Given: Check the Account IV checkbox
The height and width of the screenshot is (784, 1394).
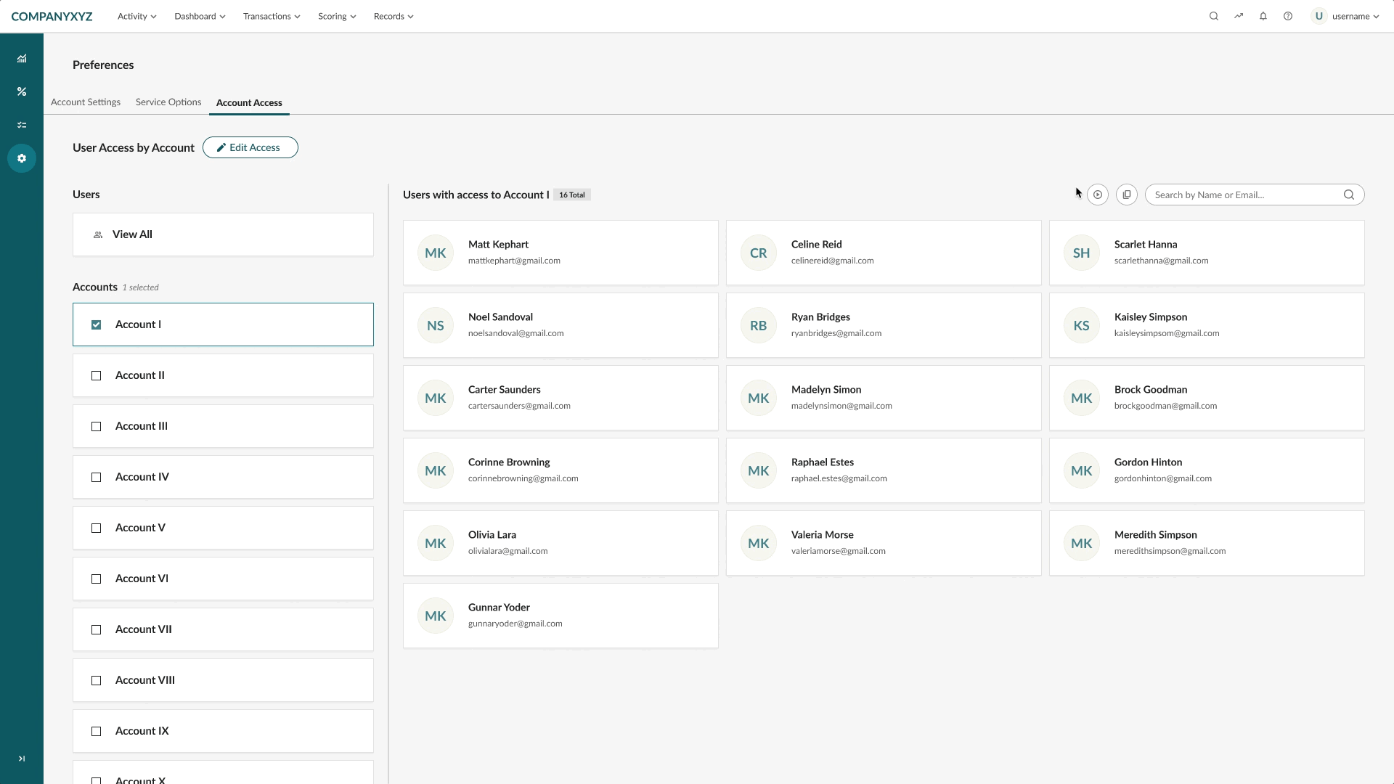Looking at the screenshot, I should 96,478.
